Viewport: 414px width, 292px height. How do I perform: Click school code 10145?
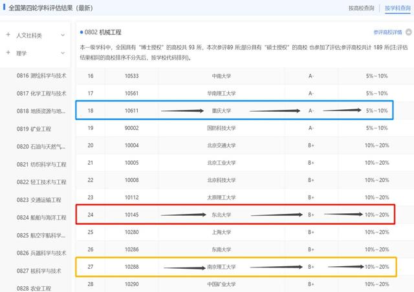point(131,214)
